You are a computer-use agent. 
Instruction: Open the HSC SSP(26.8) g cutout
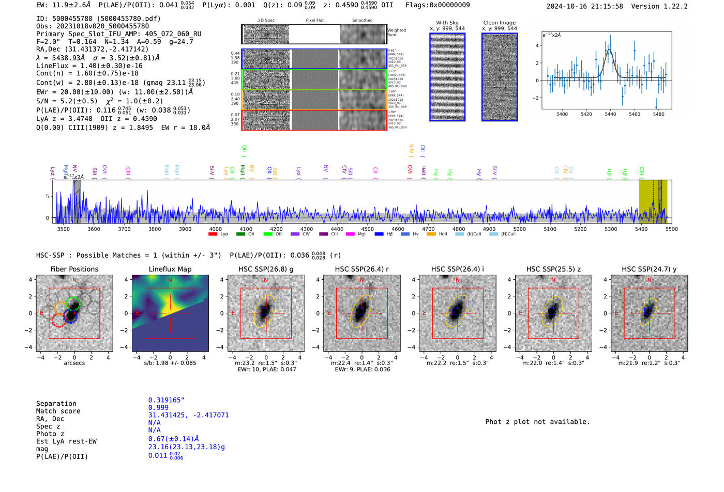(266, 313)
